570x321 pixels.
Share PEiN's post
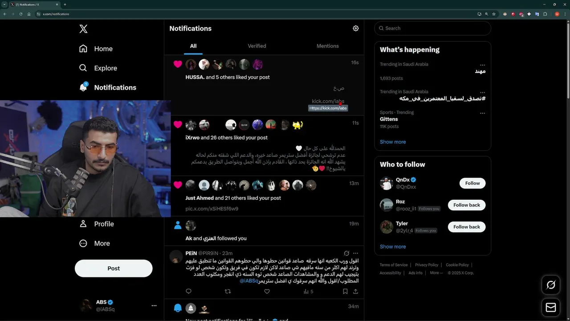point(355,292)
